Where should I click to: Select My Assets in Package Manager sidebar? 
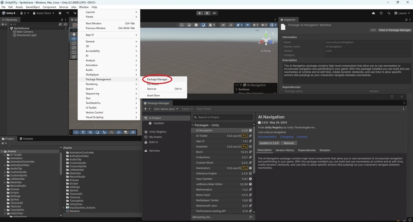155,137
